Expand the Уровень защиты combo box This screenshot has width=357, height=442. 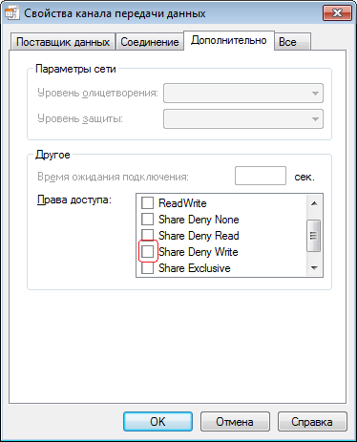[243, 119]
